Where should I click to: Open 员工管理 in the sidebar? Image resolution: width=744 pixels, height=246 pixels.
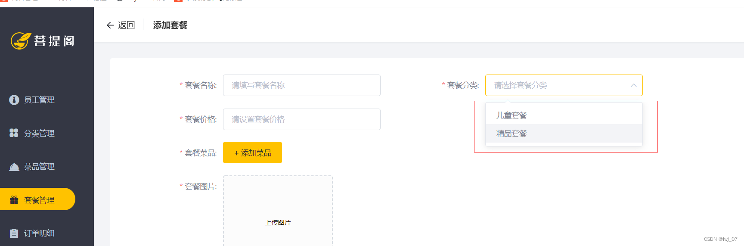pos(39,100)
